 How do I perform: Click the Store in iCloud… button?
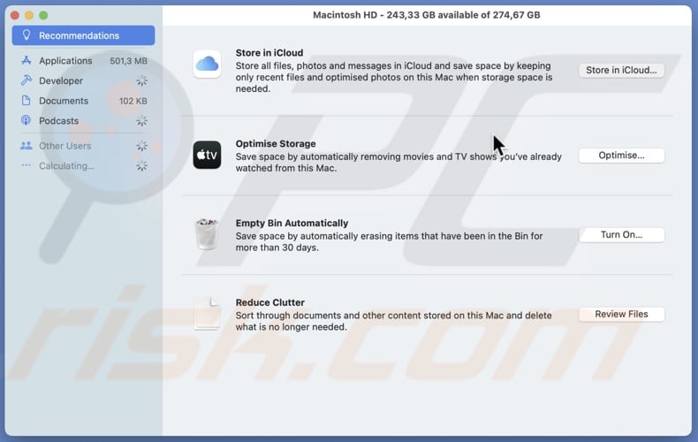[x=621, y=70]
